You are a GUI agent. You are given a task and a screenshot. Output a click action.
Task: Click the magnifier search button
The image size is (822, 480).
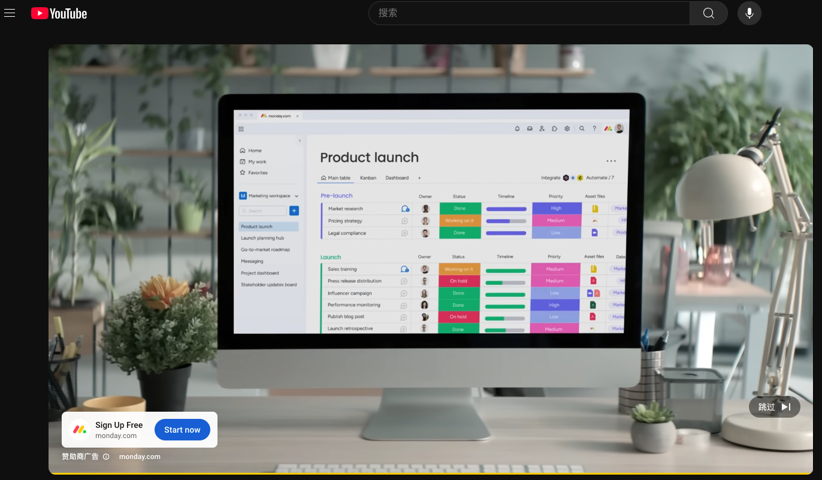click(x=708, y=13)
